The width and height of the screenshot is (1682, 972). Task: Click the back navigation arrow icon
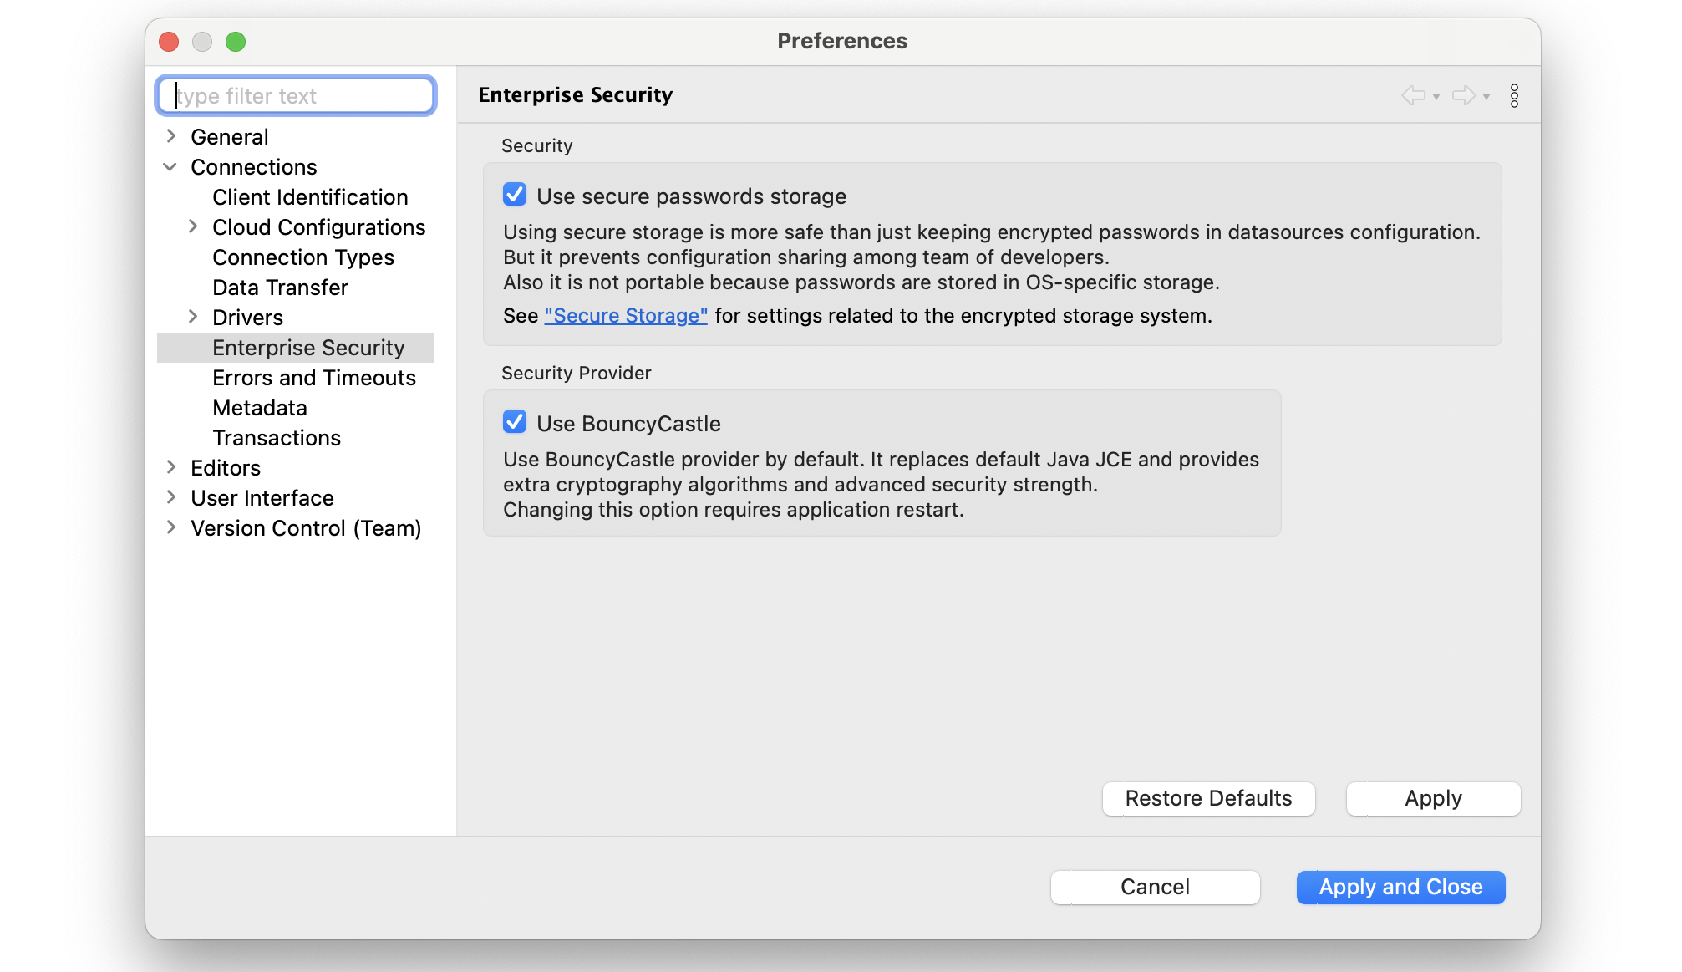[x=1415, y=95]
